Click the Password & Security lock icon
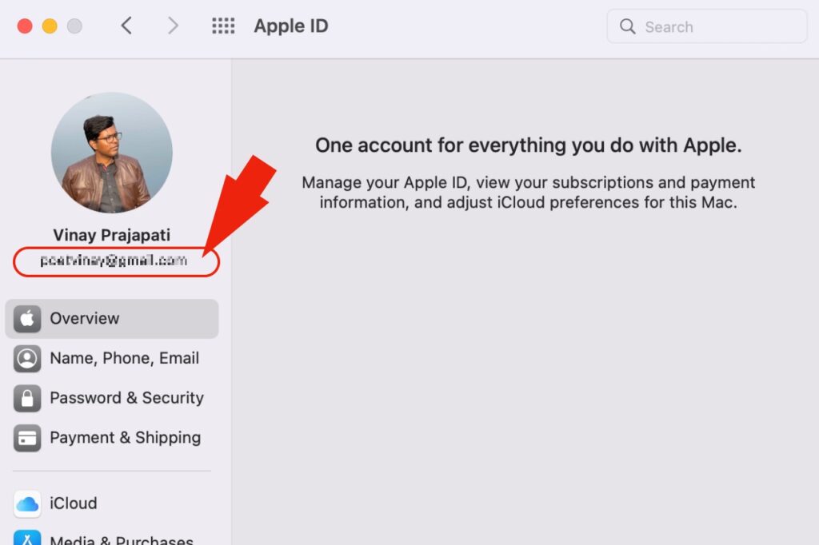The height and width of the screenshot is (545, 819). [x=27, y=398]
